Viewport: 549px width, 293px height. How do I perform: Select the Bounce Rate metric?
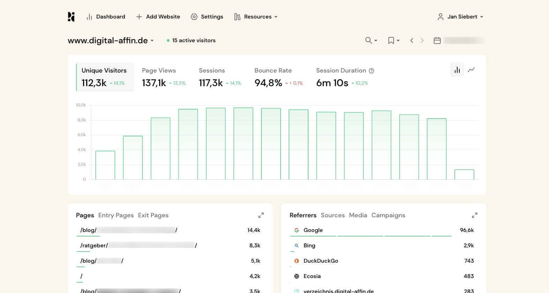point(279,77)
